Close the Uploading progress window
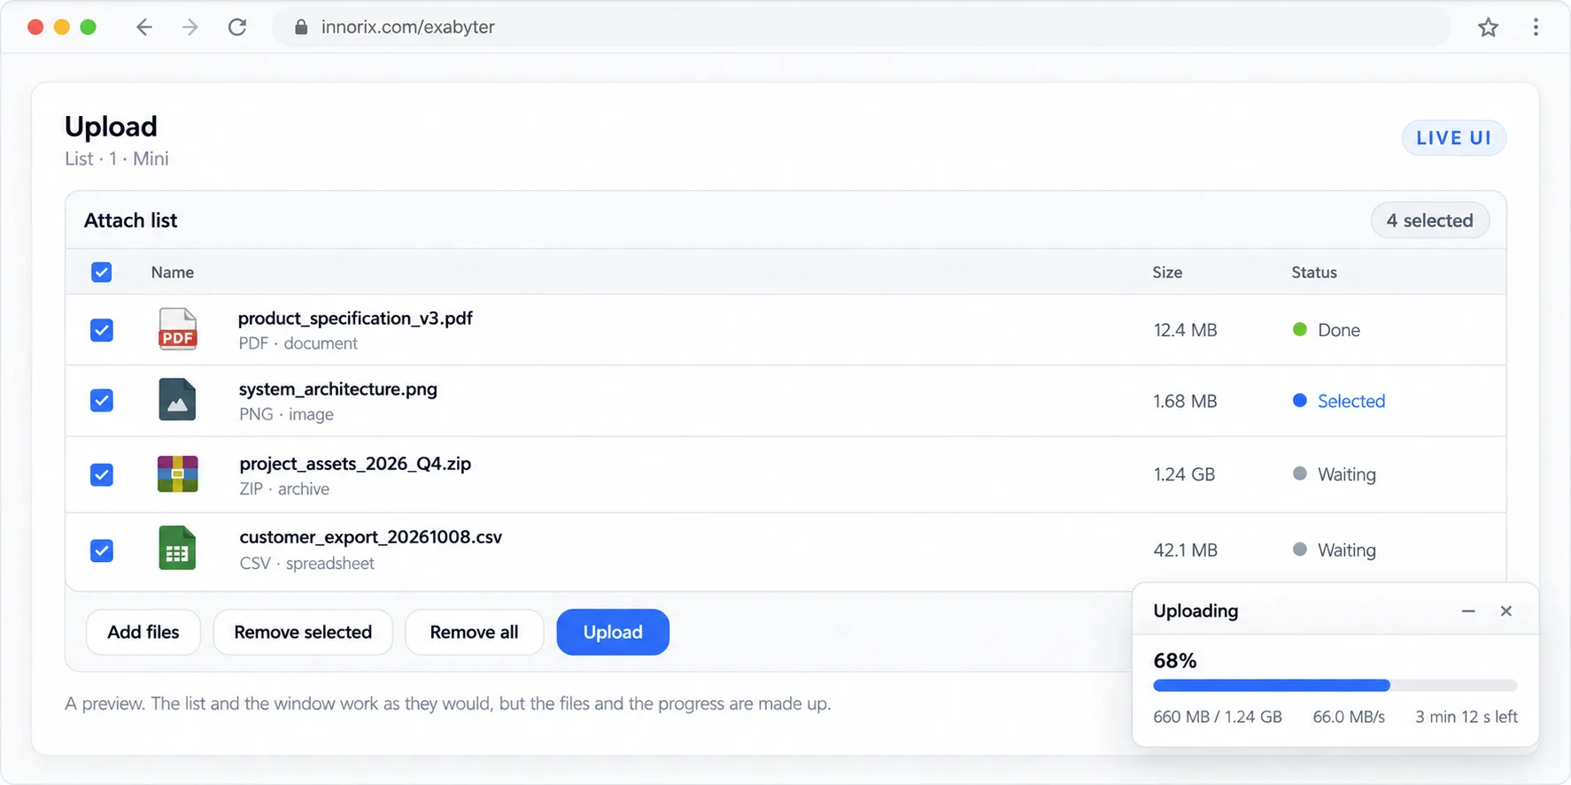Image resolution: width=1571 pixels, height=785 pixels. [1505, 611]
